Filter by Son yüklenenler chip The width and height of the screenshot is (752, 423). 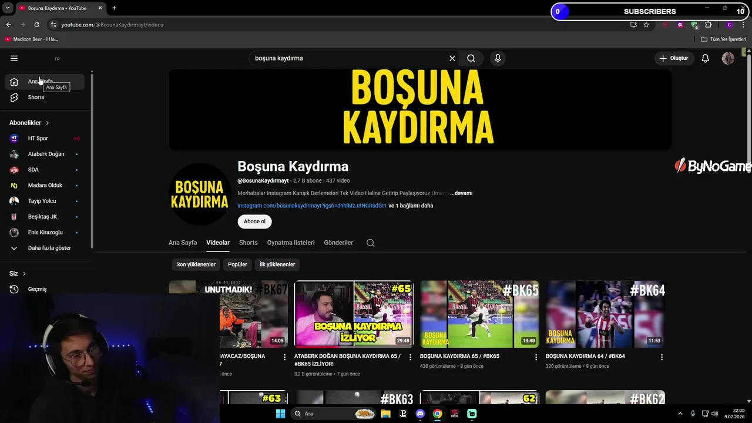click(x=196, y=264)
